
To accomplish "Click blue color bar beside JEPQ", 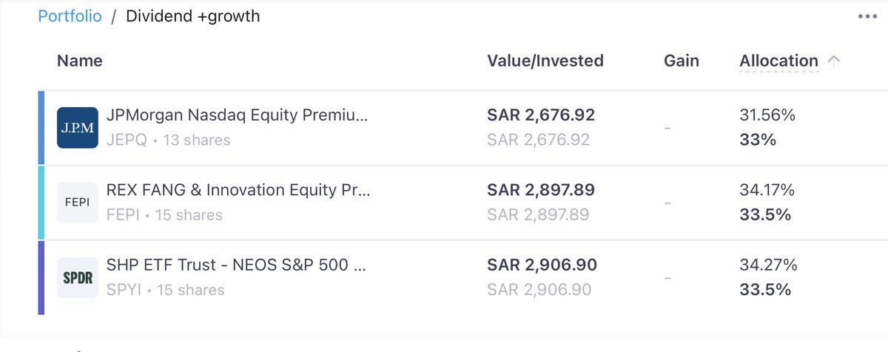I will click(x=41, y=128).
